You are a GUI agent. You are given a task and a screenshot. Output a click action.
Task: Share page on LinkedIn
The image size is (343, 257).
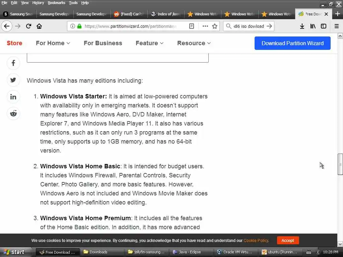click(x=13, y=97)
